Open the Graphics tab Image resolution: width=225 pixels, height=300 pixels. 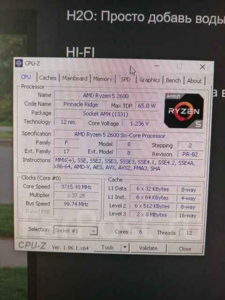(150, 80)
